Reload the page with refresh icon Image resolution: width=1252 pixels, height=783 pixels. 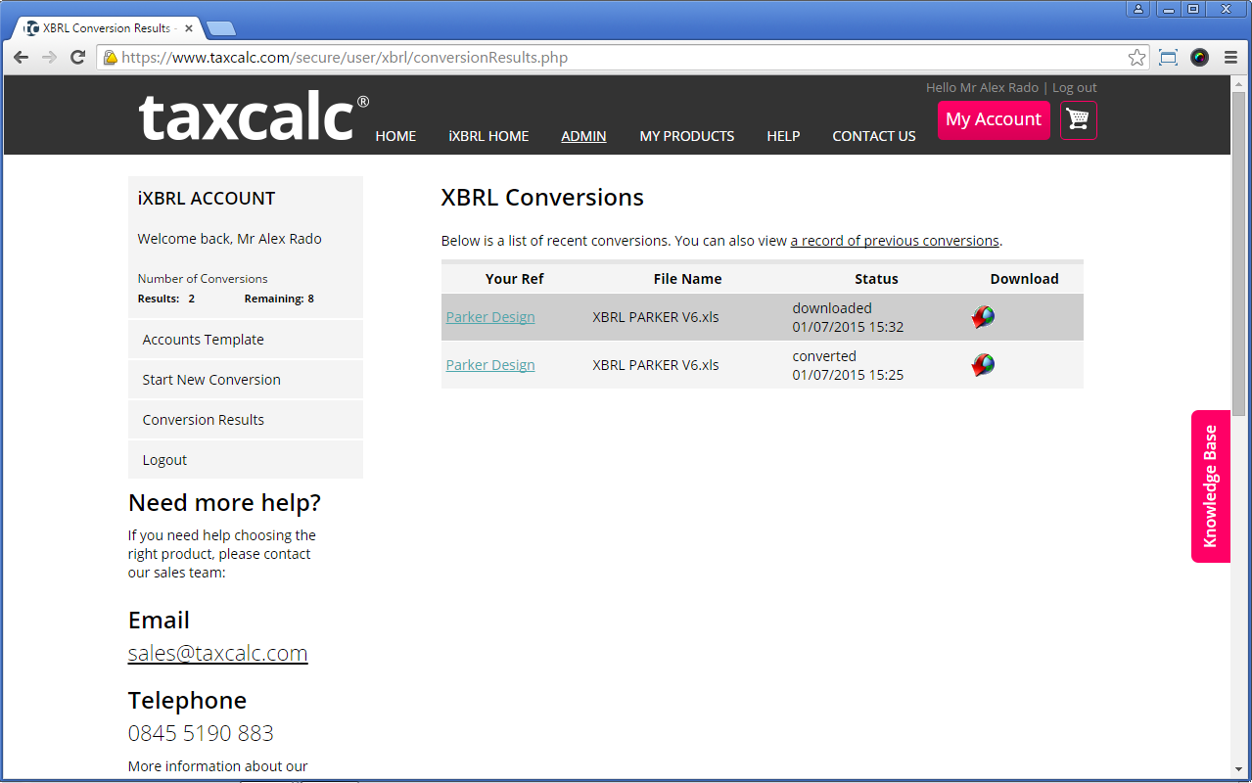[78, 58]
